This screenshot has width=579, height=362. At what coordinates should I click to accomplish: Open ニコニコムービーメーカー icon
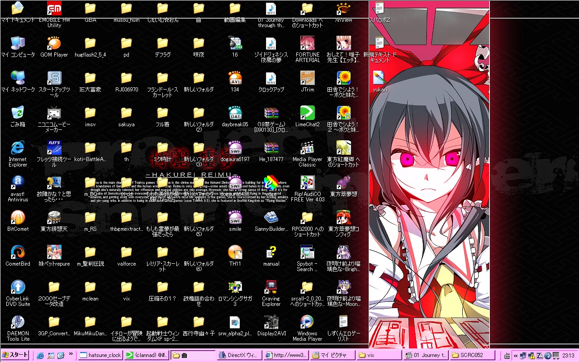54,113
